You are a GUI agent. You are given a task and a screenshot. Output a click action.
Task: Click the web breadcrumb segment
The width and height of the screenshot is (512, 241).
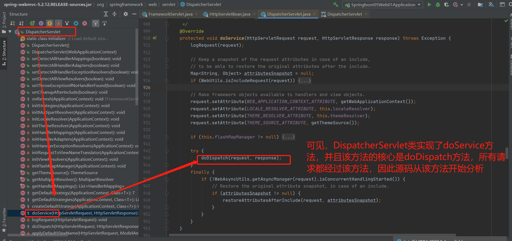(153, 4)
